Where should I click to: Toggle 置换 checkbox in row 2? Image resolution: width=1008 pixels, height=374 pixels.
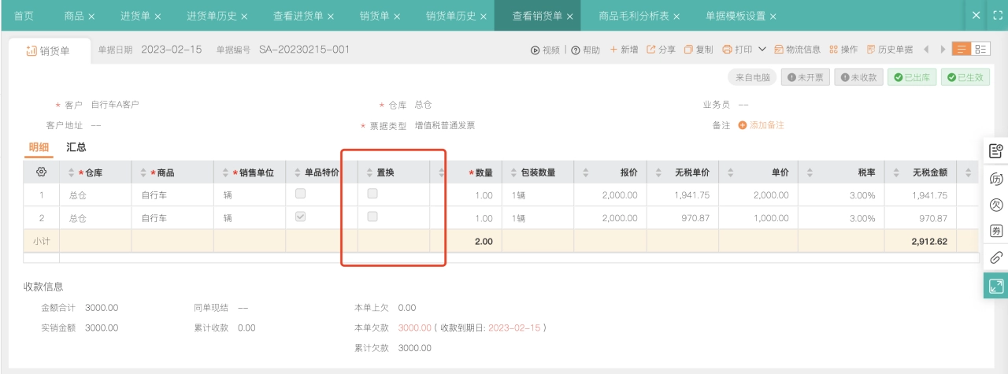(x=372, y=217)
